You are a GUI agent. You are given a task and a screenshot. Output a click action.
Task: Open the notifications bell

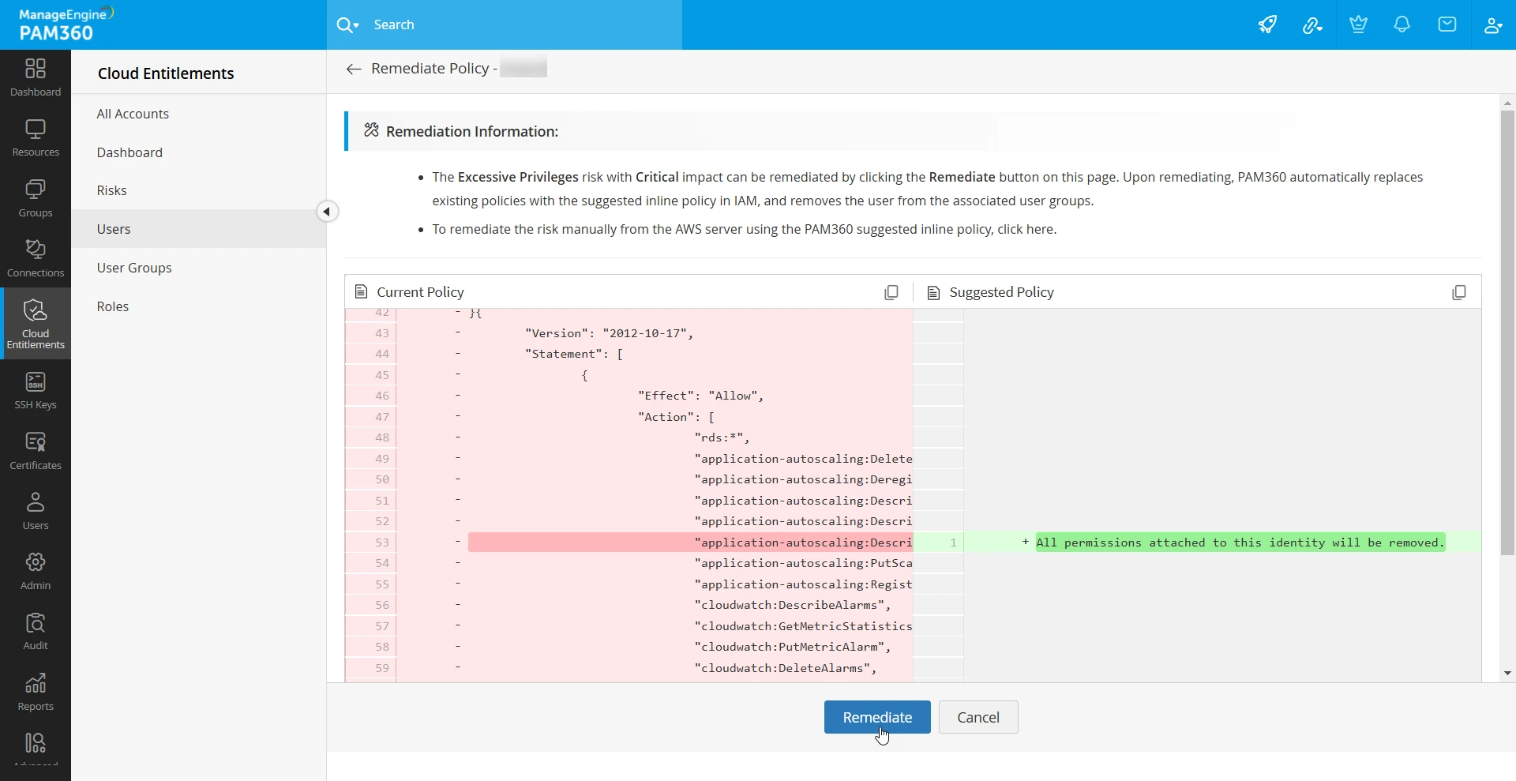click(x=1402, y=25)
